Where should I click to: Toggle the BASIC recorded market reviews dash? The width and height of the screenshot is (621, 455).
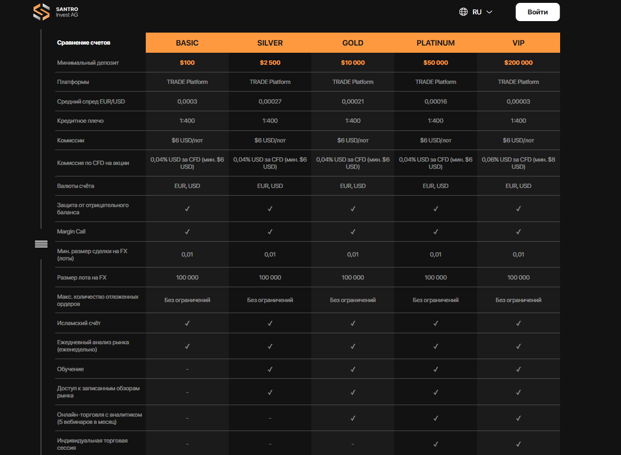point(187,392)
